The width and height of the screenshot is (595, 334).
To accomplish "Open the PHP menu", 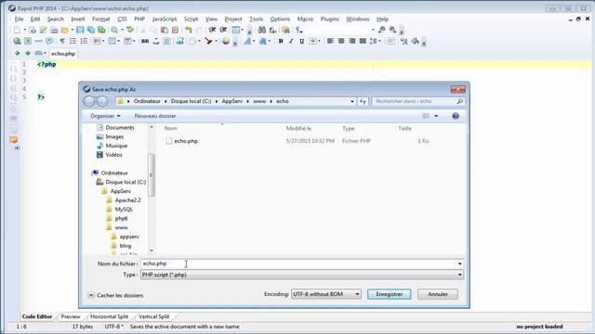I will point(139,19).
